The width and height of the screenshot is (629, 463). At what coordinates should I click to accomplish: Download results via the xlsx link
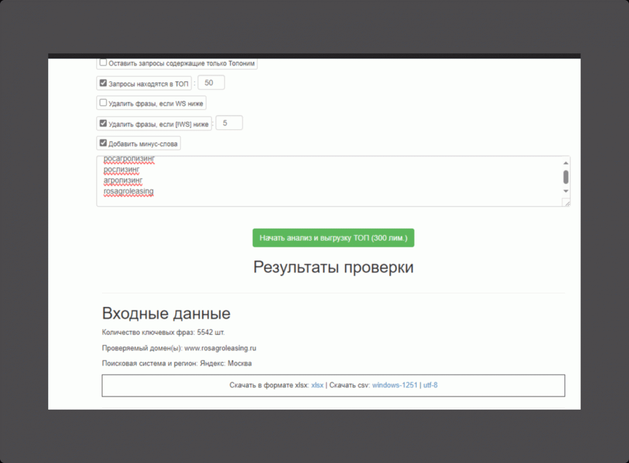pos(317,385)
